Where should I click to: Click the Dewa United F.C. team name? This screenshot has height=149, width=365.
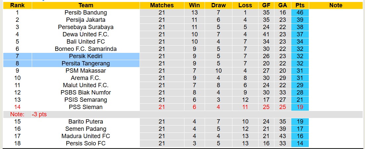[x=86, y=34]
